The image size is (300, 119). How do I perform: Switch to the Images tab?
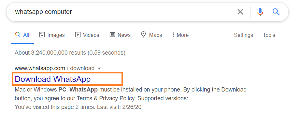(52, 35)
